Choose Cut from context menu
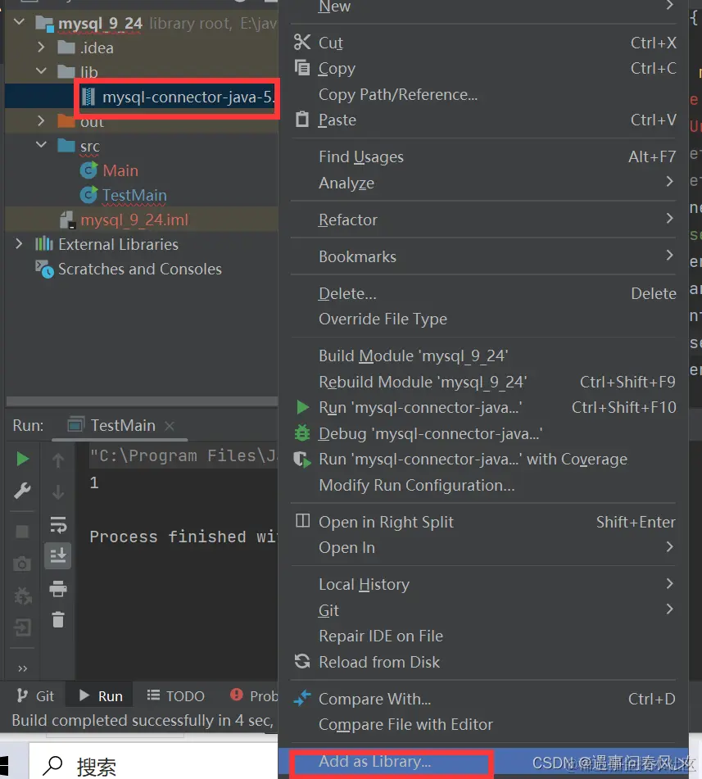The image size is (702, 779). pyautogui.click(x=483, y=43)
